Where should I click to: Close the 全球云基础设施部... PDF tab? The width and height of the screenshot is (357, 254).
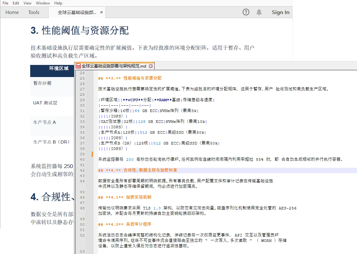click(x=102, y=12)
